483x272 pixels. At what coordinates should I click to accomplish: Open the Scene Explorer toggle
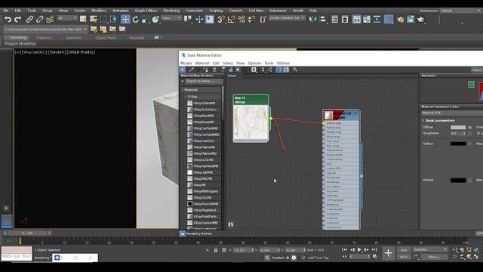pyautogui.click(x=335, y=20)
